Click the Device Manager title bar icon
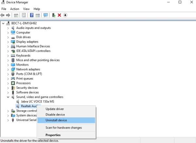Viewport: 196px width, 143px height. pyautogui.click(x=3, y=2)
